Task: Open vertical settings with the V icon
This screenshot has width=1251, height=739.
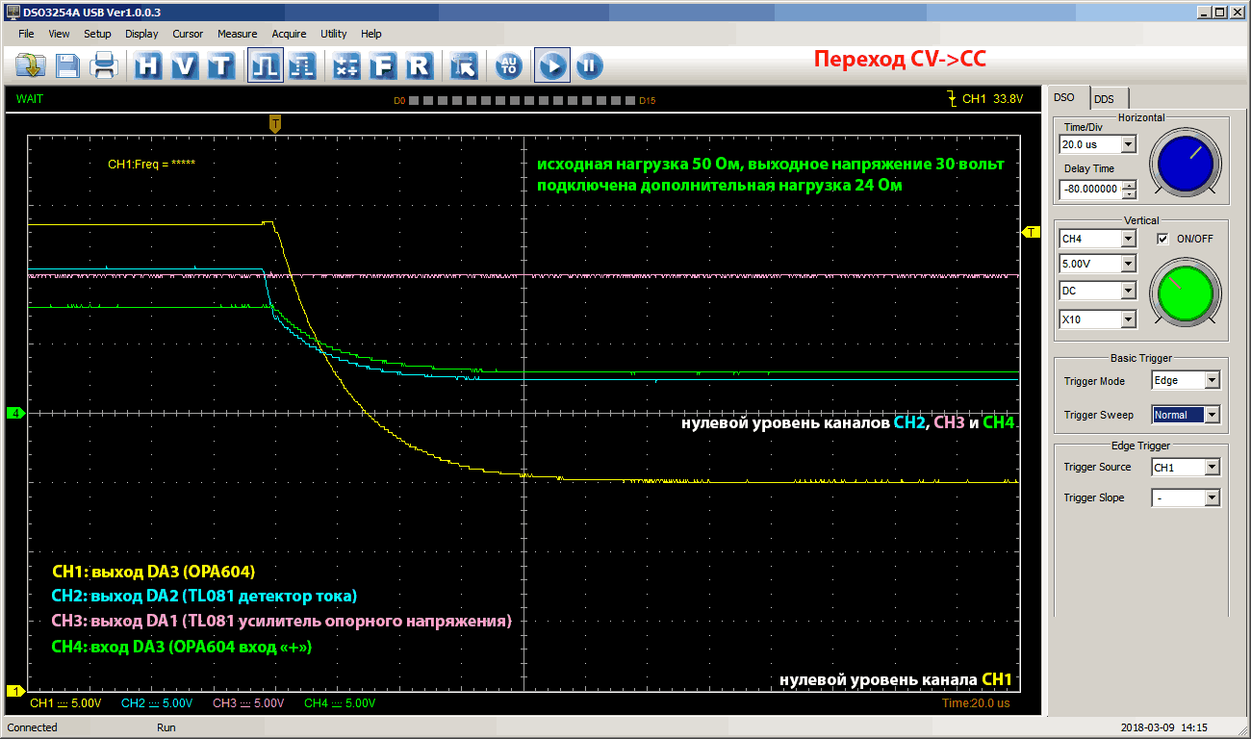Action: pyautogui.click(x=185, y=65)
